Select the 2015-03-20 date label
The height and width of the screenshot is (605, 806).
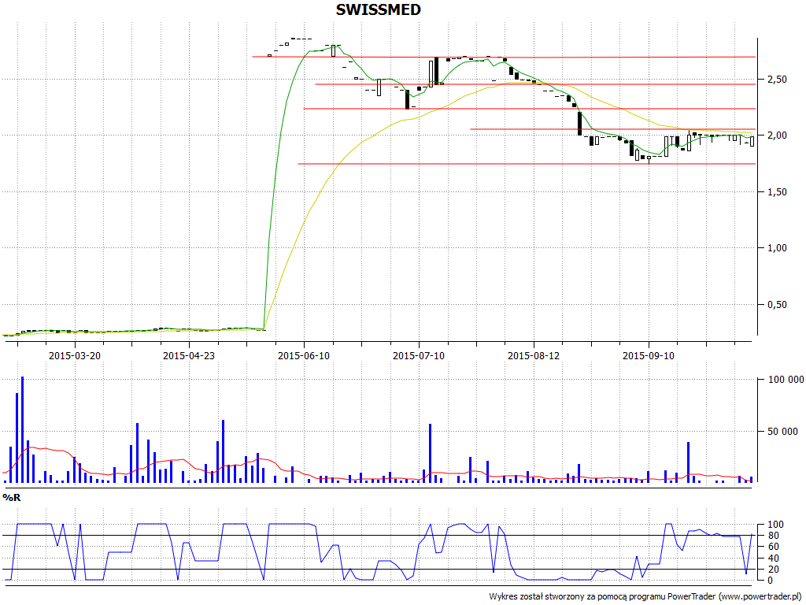[75, 355]
